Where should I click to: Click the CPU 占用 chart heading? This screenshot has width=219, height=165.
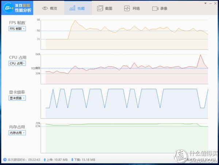click(x=18, y=57)
